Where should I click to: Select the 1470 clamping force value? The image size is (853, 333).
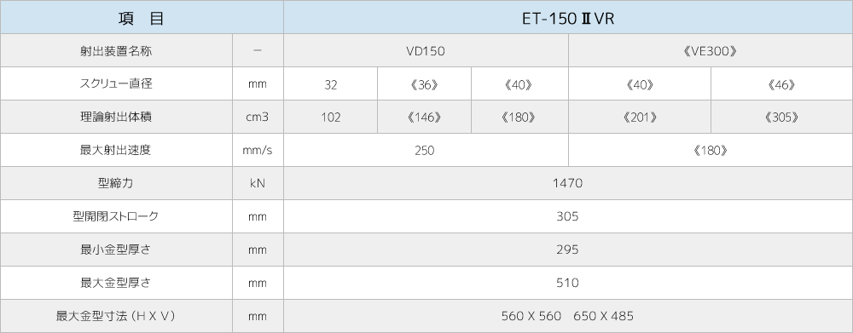tap(568, 184)
